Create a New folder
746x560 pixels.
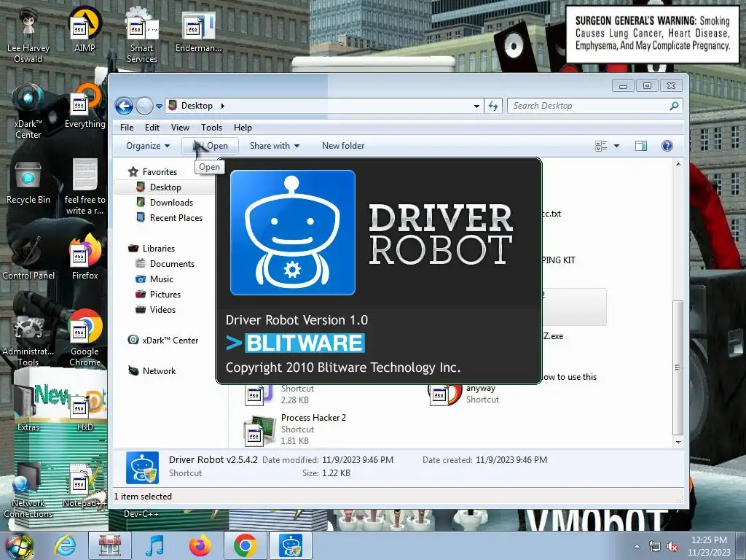(x=343, y=146)
